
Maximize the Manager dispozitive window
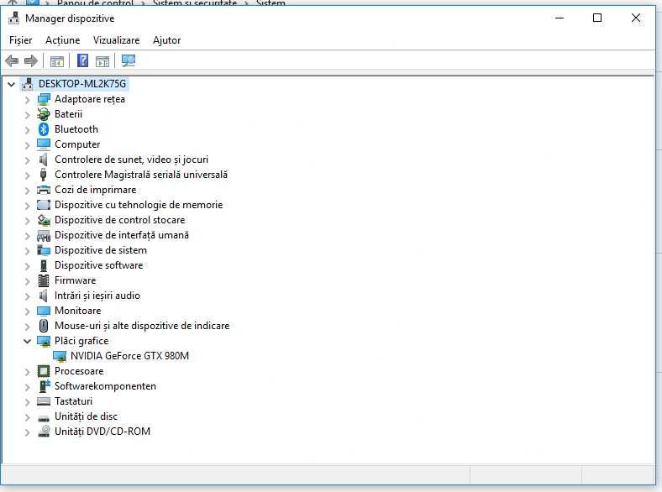pyautogui.click(x=597, y=18)
